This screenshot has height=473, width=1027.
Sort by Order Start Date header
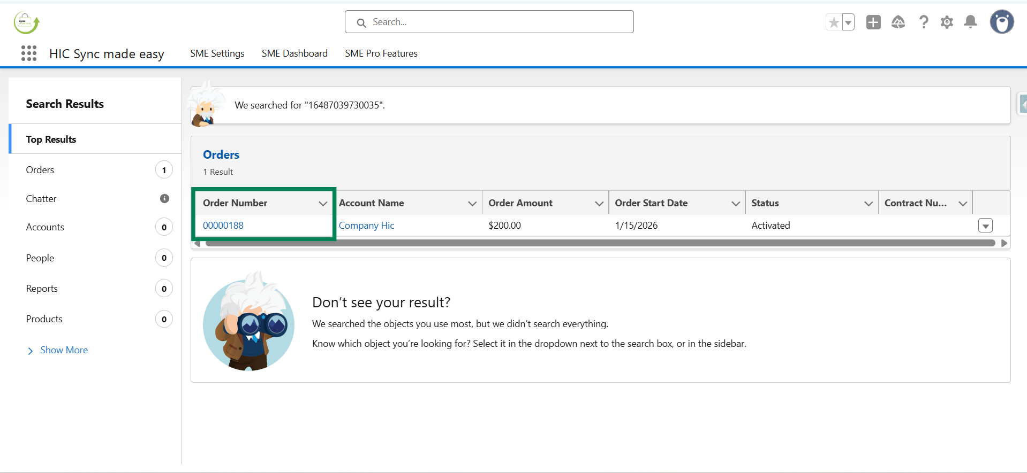coord(651,203)
